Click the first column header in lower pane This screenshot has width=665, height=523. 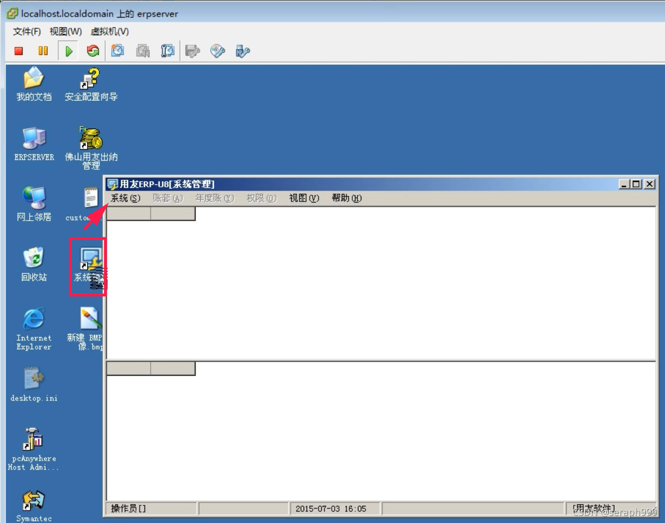(x=128, y=369)
